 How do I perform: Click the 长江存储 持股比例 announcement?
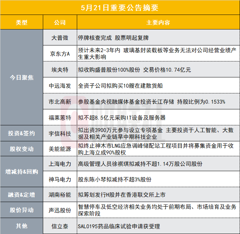tap(152, 102)
